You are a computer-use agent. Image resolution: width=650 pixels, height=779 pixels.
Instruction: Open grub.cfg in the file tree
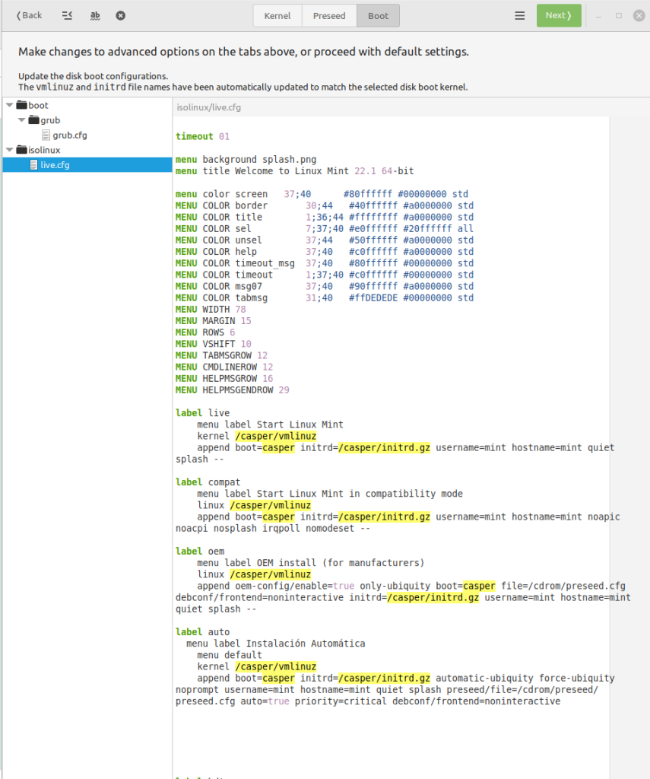(x=70, y=135)
